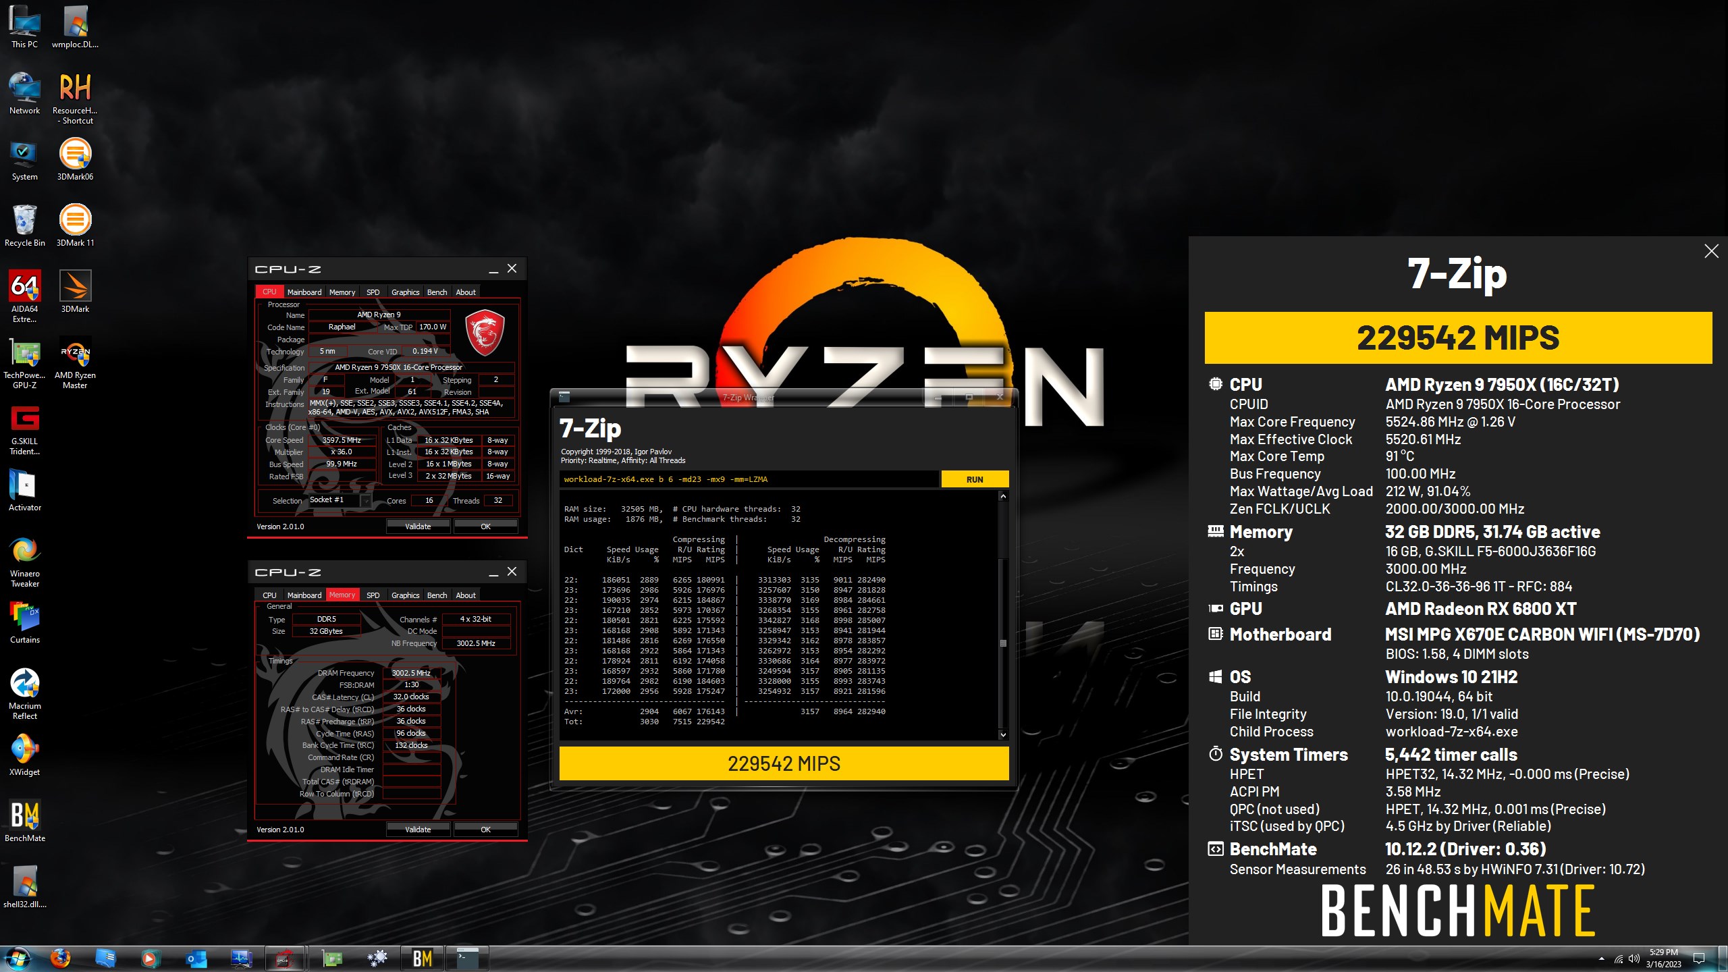Open Bench tab in CPU-Z memory window

437,595
